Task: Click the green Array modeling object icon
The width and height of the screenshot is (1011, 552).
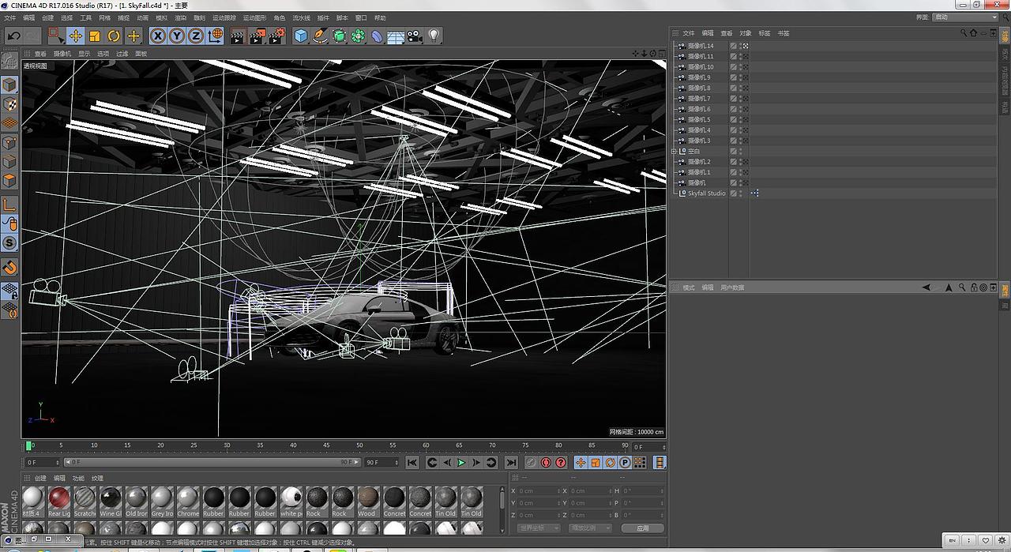Action: (358, 36)
